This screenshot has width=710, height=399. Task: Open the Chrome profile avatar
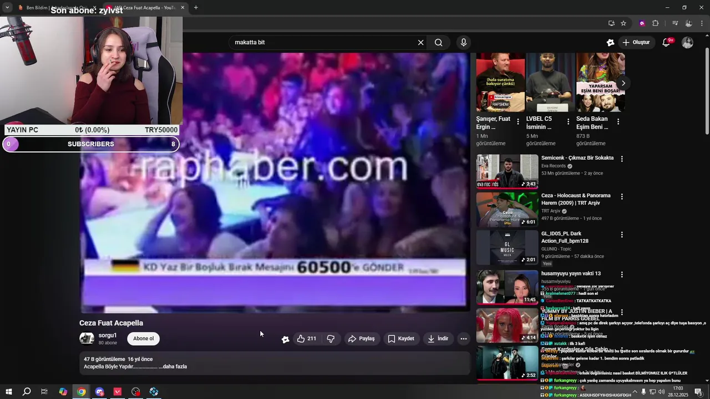tap(688, 23)
